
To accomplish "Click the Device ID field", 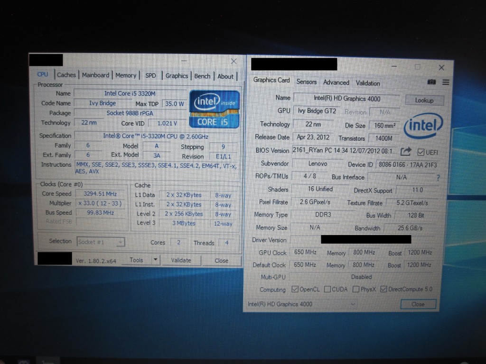I will coord(408,164).
